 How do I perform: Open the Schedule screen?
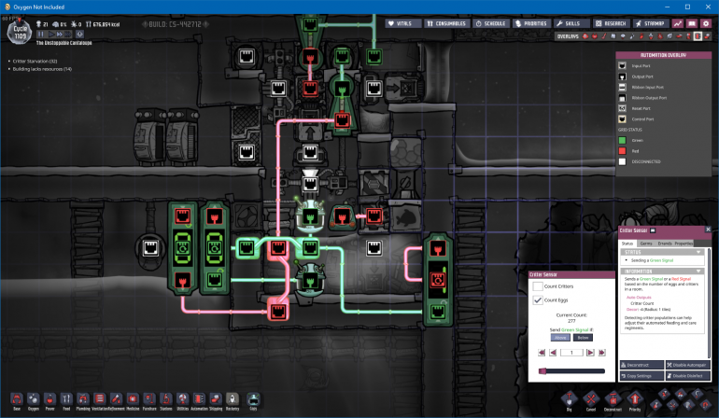491,23
